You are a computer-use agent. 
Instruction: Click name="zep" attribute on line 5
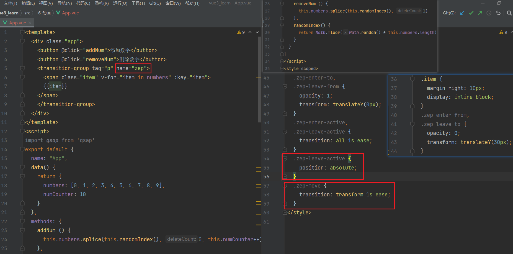click(133, 68)
